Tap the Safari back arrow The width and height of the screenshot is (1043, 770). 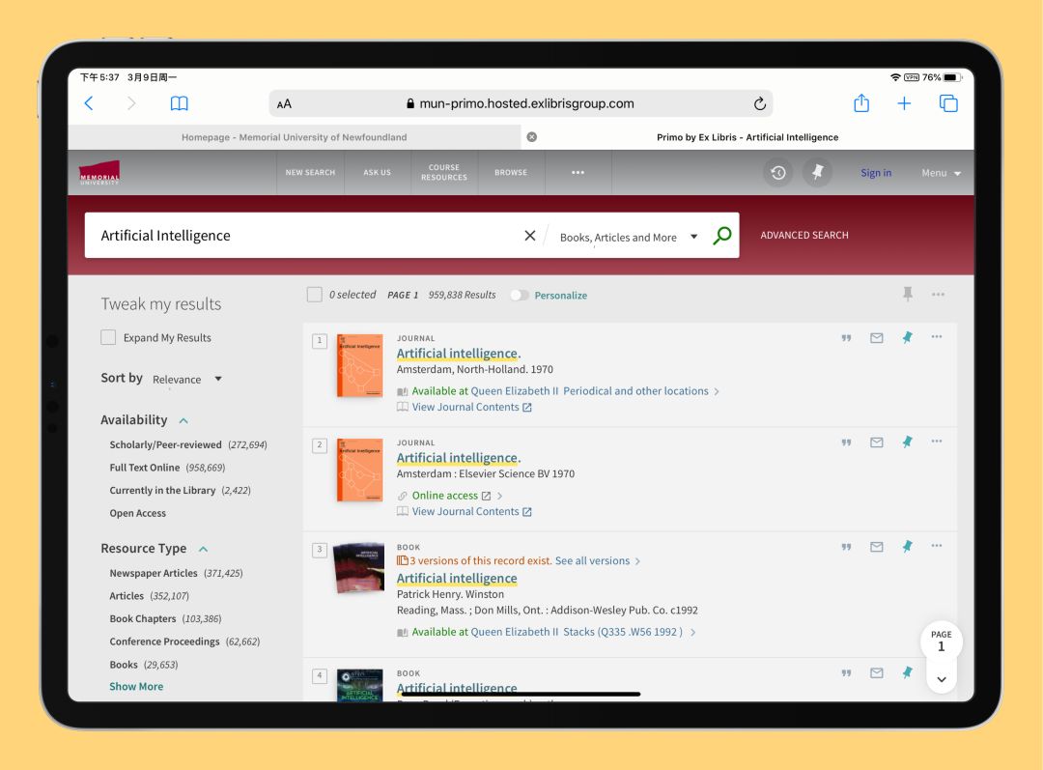coord(89,103)
